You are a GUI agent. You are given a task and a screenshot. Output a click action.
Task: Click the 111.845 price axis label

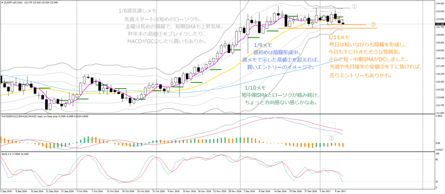[x=439, y=112]
